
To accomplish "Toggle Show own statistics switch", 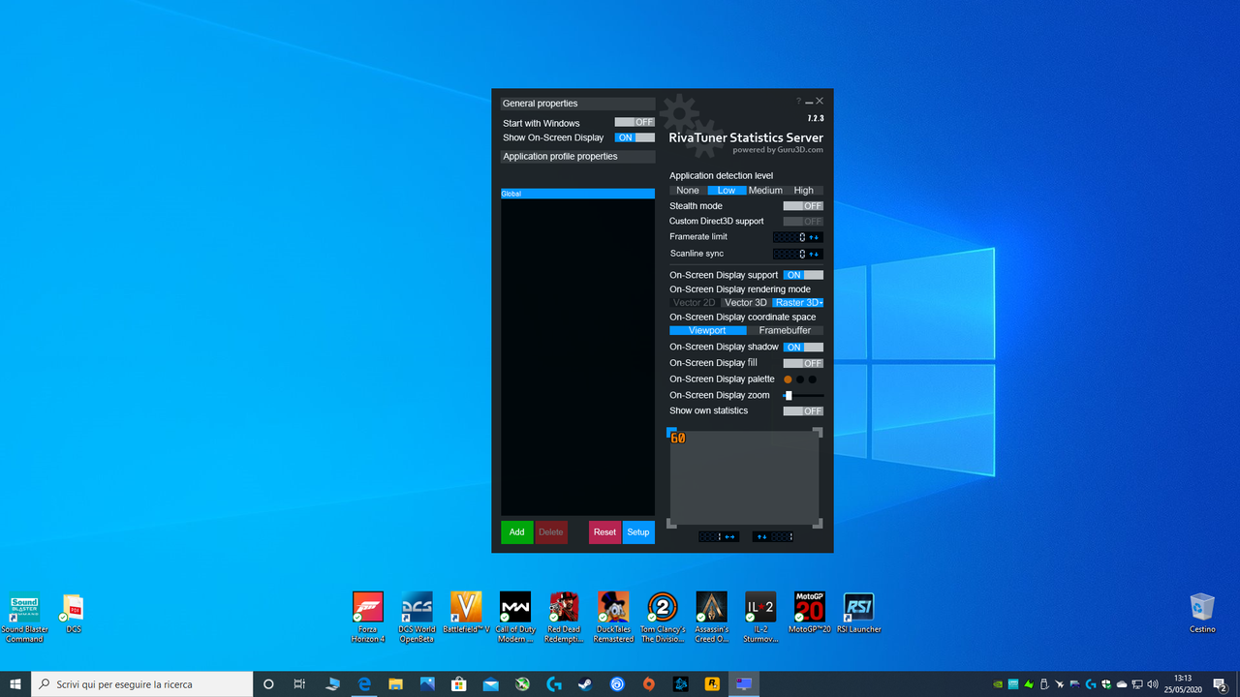I will pos(803,411).
